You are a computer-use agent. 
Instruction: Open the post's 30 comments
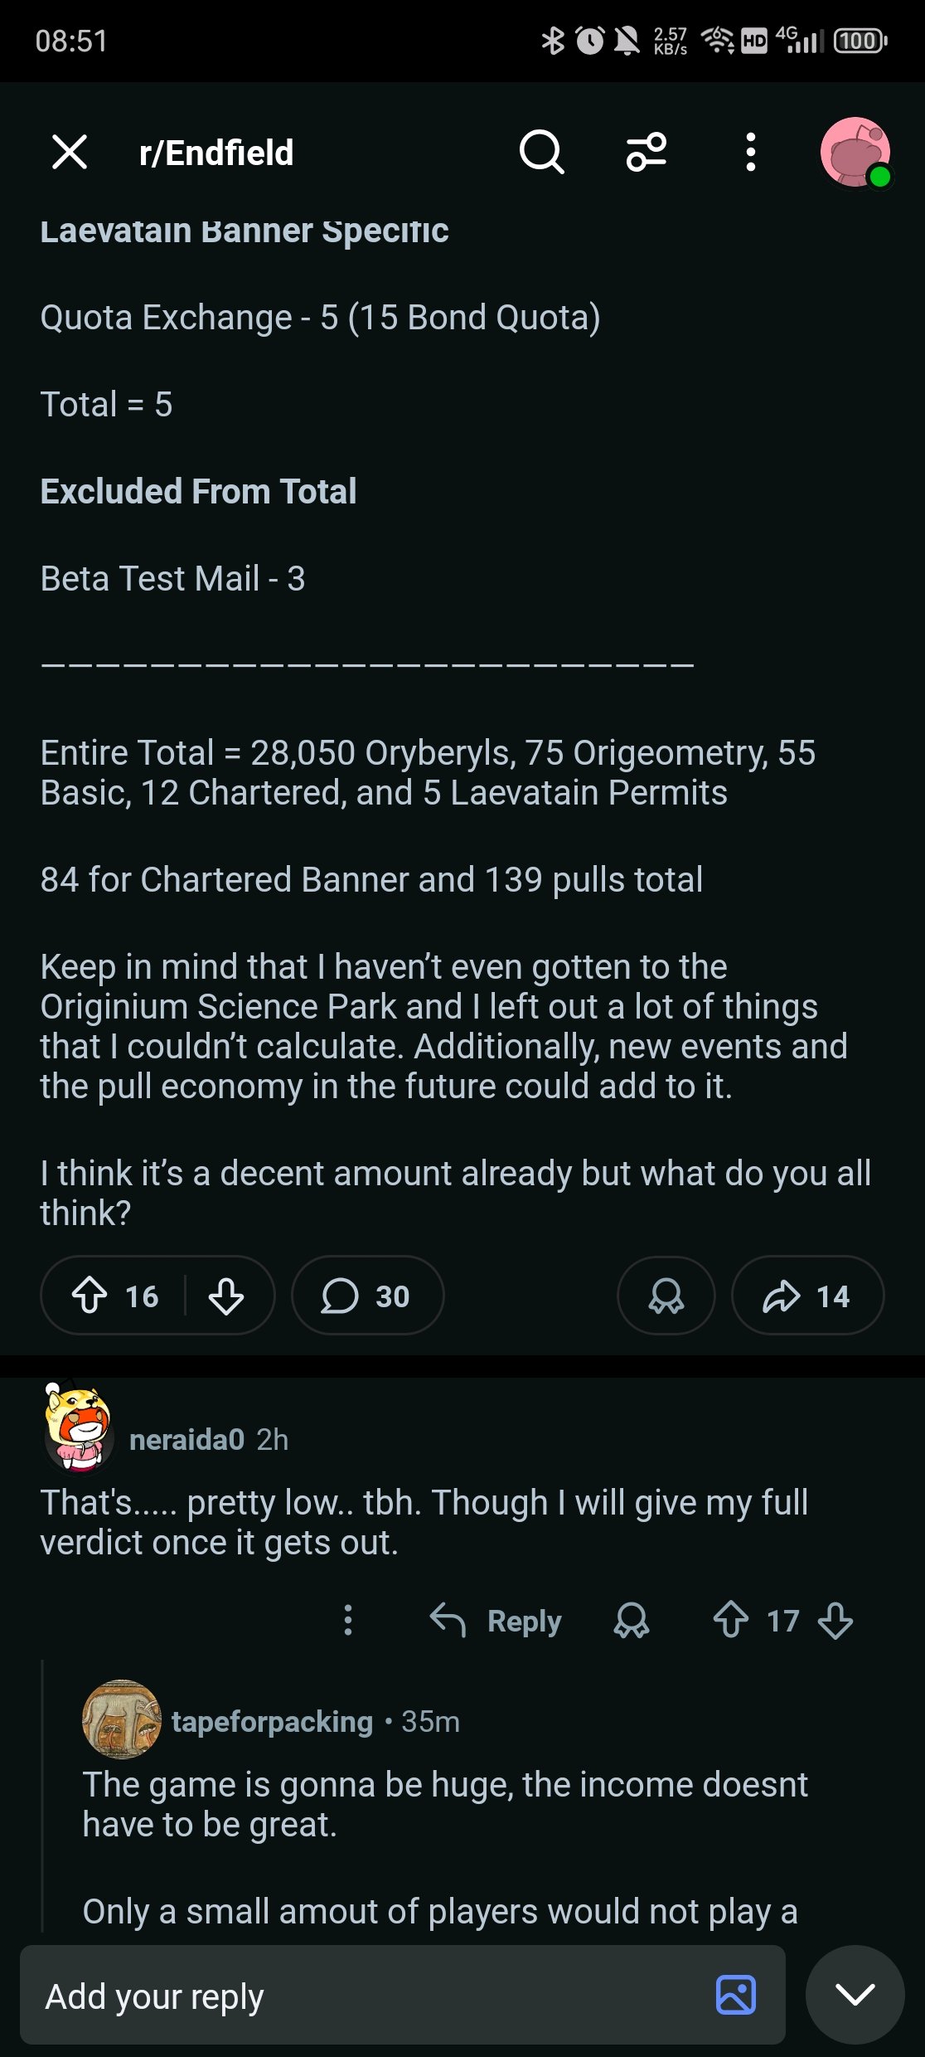pos(367,1296)
